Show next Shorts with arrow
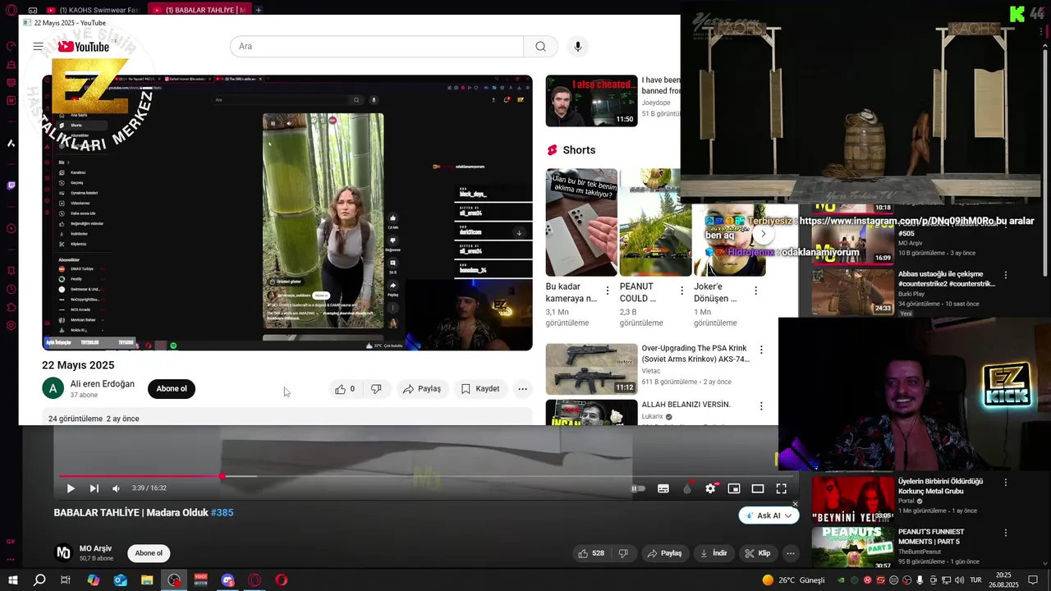 (x=763, y=234)
